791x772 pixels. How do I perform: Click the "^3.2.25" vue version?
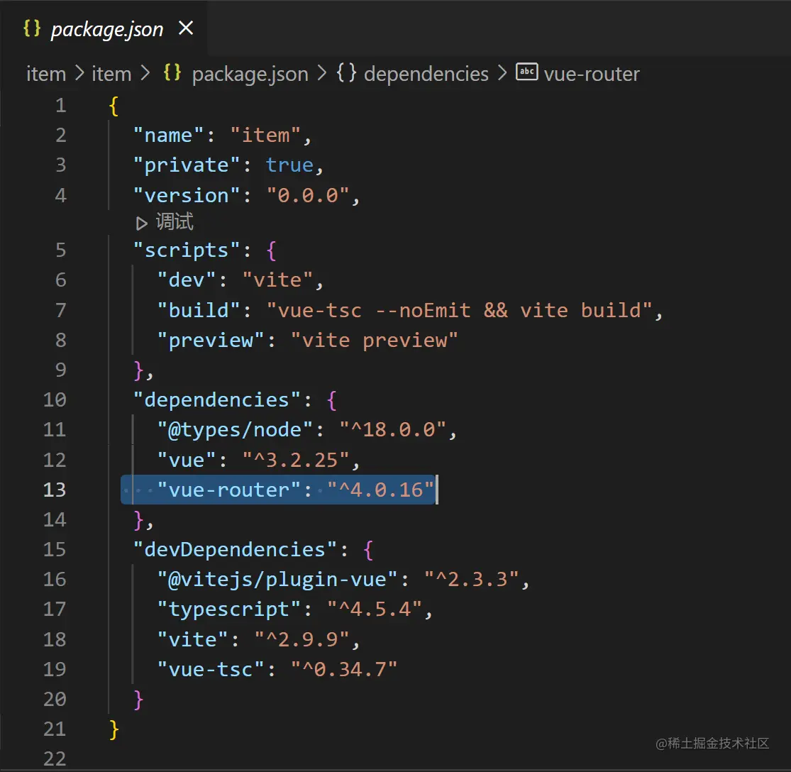pos(296,461)
